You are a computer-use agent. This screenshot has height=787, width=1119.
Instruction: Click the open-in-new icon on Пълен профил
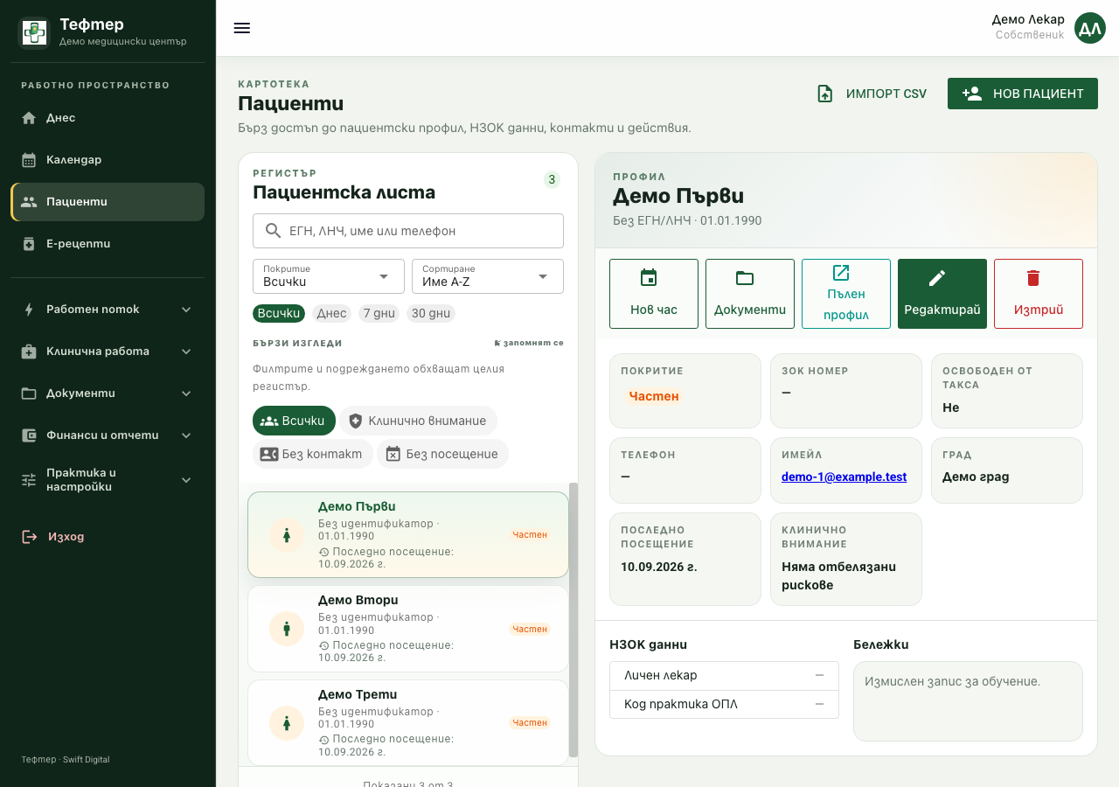pyautogui.click(x=841, y=273)
